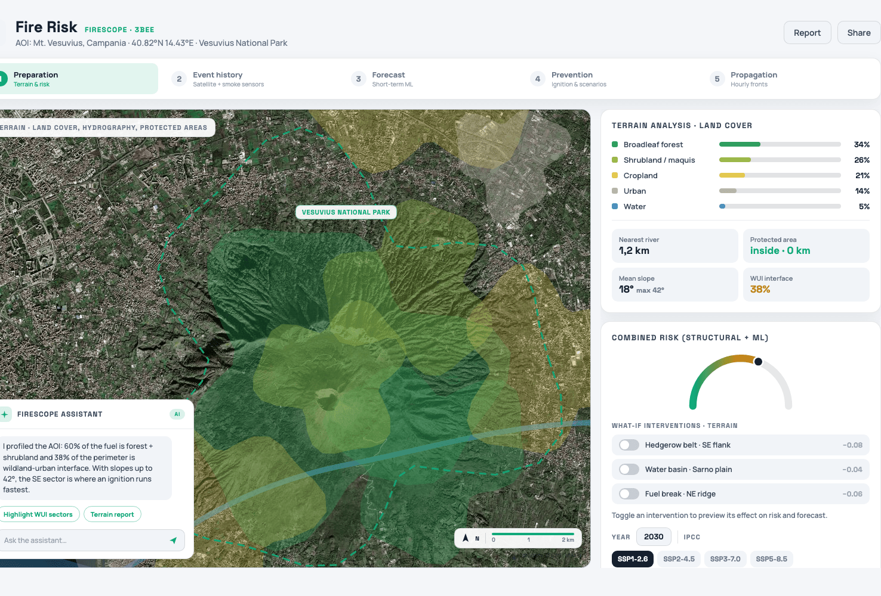881x596 pixels.
Task: Select the SSP2-4.5 scenario chip
Action: [679, 559]
